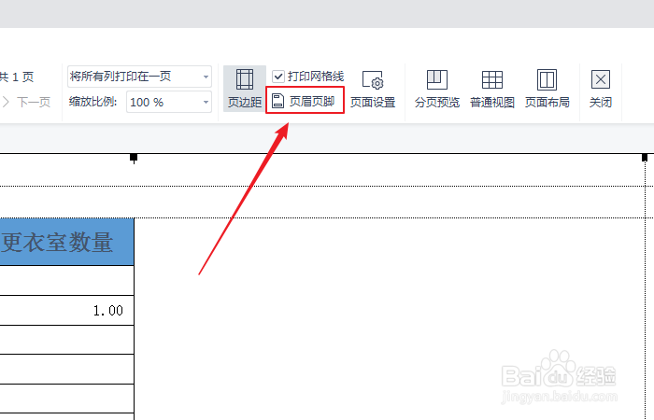Select the cell containing 1.00
This screenshot has width=654, height=420.
coord(66,311)
